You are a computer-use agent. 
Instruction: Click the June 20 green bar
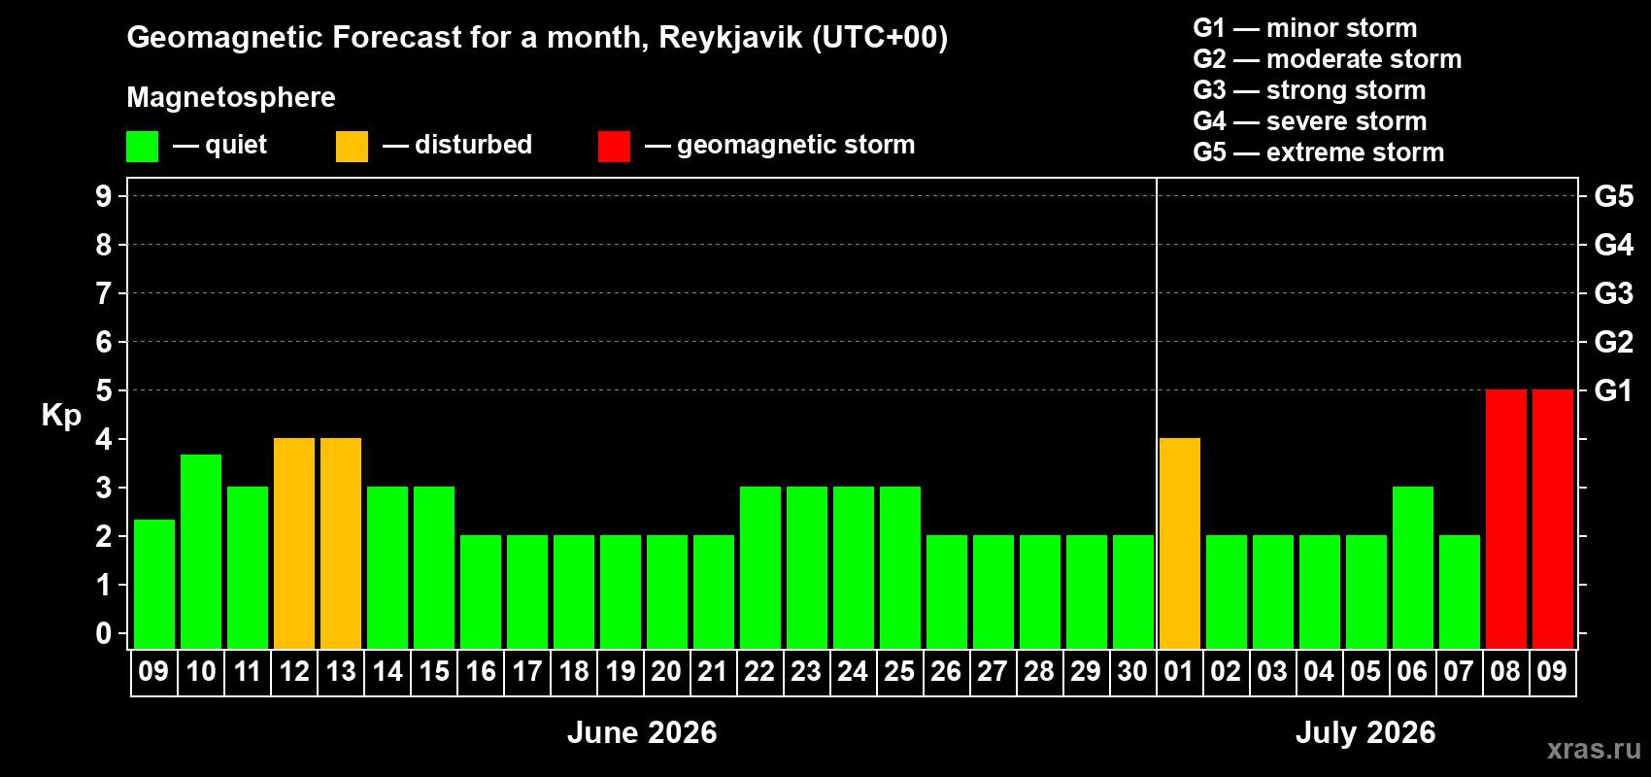click(x=667, y=591)
